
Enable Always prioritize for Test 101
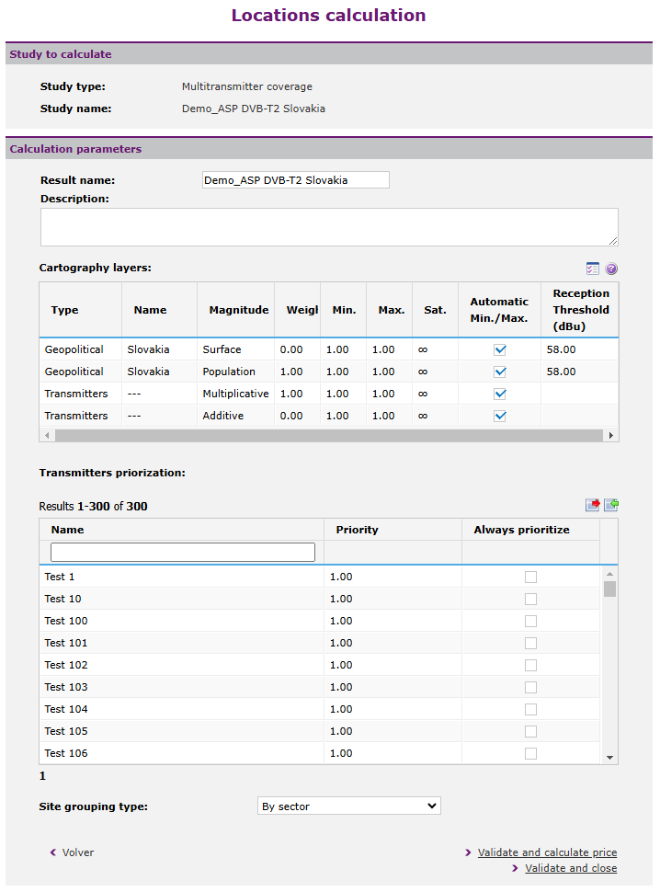530,644
